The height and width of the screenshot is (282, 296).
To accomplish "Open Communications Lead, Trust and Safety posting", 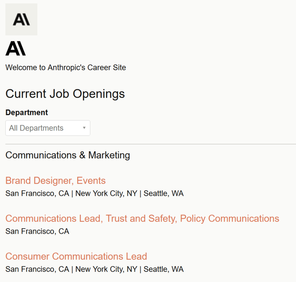I will pos(142,218).
